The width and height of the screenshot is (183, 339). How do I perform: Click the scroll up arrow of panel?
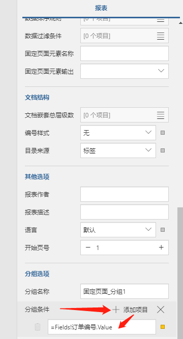pyautogui.click(x=180, y=23)
